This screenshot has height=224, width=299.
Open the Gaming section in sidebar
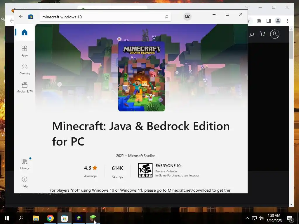pyautogui.click(x=25, y=69)
